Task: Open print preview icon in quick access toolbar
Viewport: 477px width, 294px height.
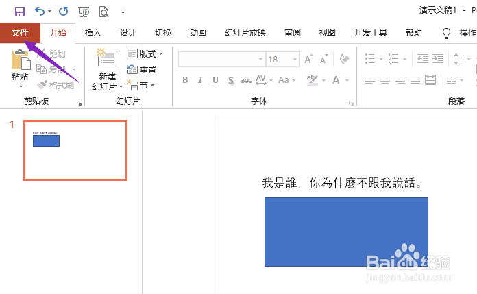Action: pos(103,12)
